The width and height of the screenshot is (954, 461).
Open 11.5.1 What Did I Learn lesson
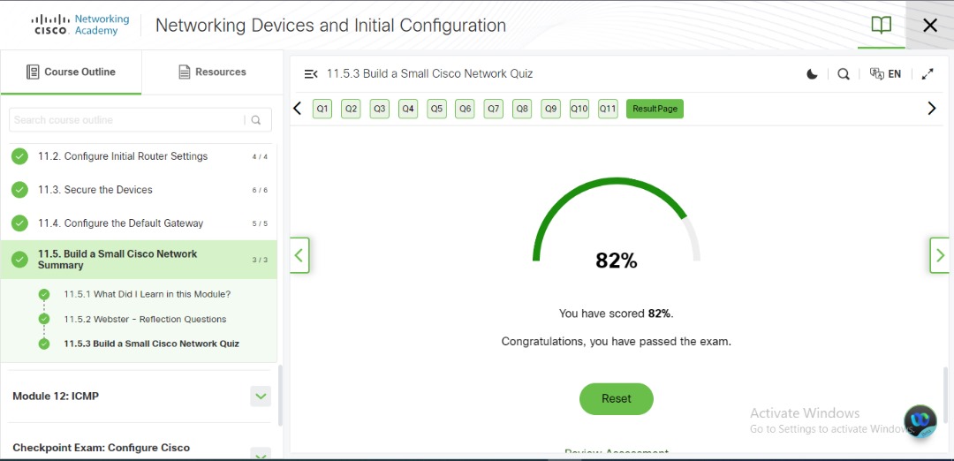(148, 294)
